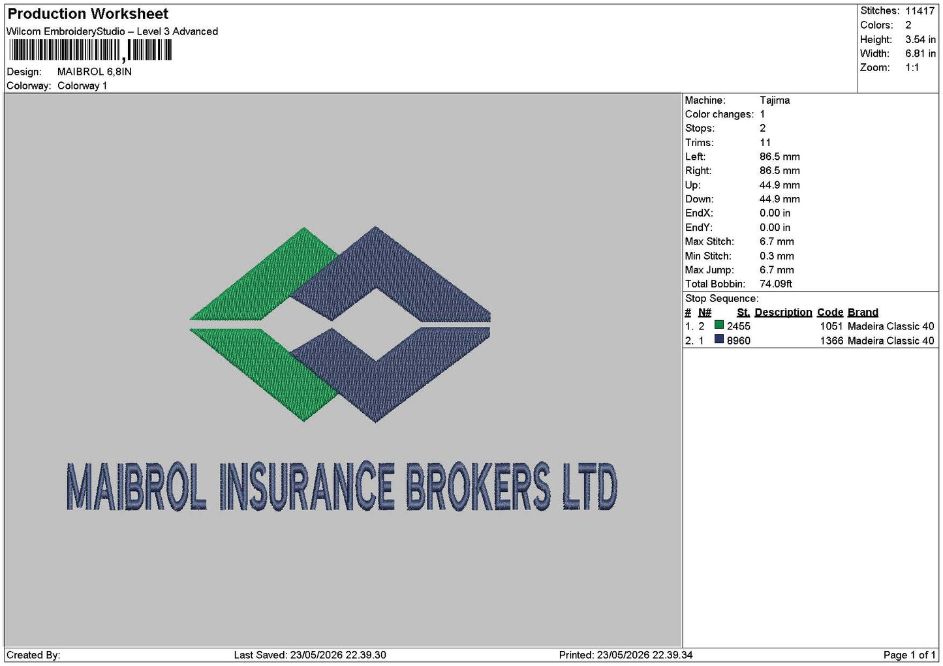Click the Code column header
The width and height of the screenshot is (943, 666).
(830, 312)
